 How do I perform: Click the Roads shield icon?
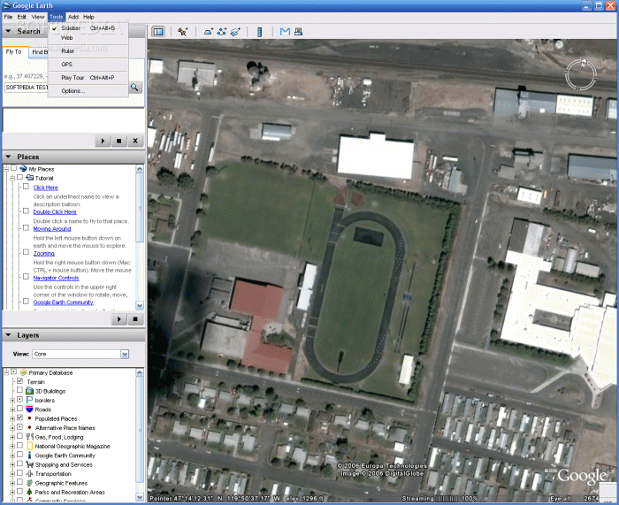point(29,409)
